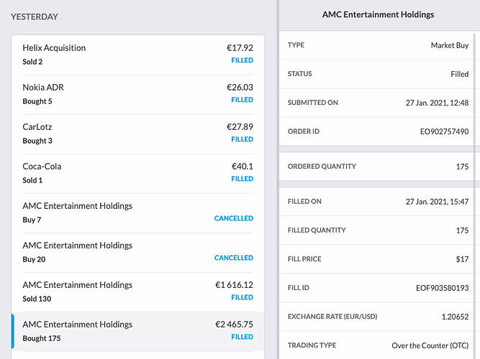480x359 pixels.
Task: Open the Coca-Cola Sold 1 order
Action: (x=137, y=173)
